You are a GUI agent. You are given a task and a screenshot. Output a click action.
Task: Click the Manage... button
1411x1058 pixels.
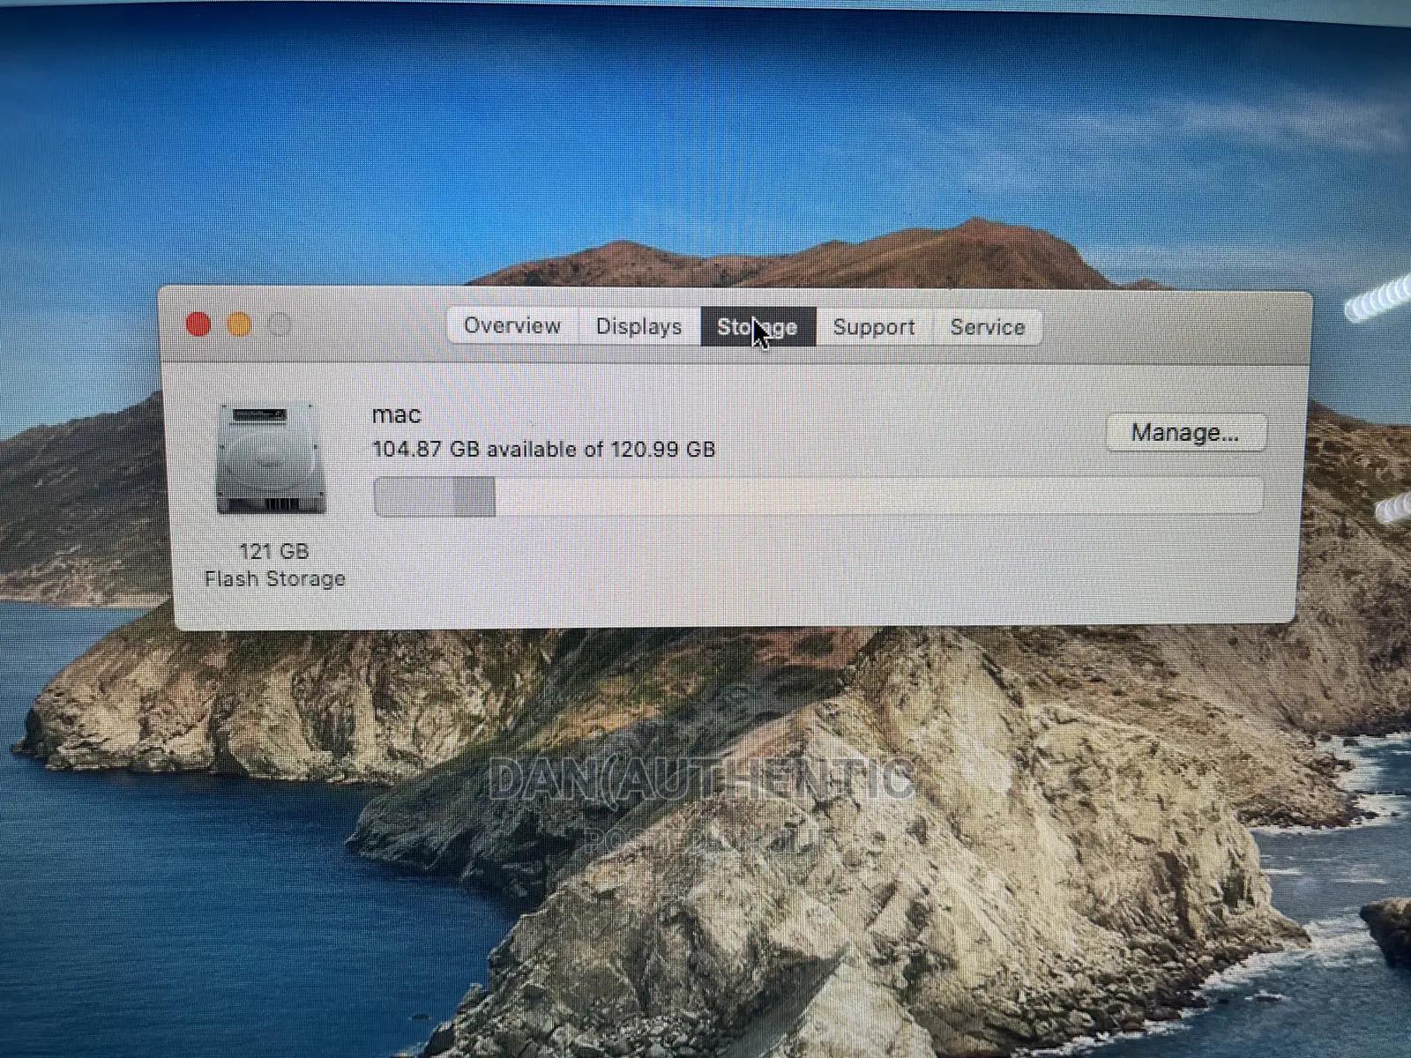[1186, 433]
